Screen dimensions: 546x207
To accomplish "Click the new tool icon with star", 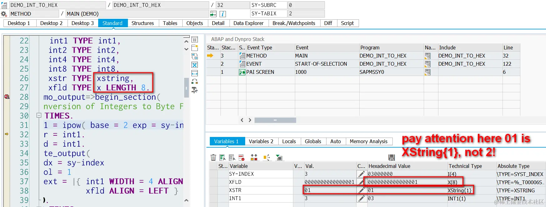I will pos(195,48).
